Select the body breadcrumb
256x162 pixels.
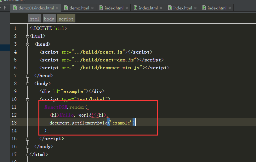(49, 19)
